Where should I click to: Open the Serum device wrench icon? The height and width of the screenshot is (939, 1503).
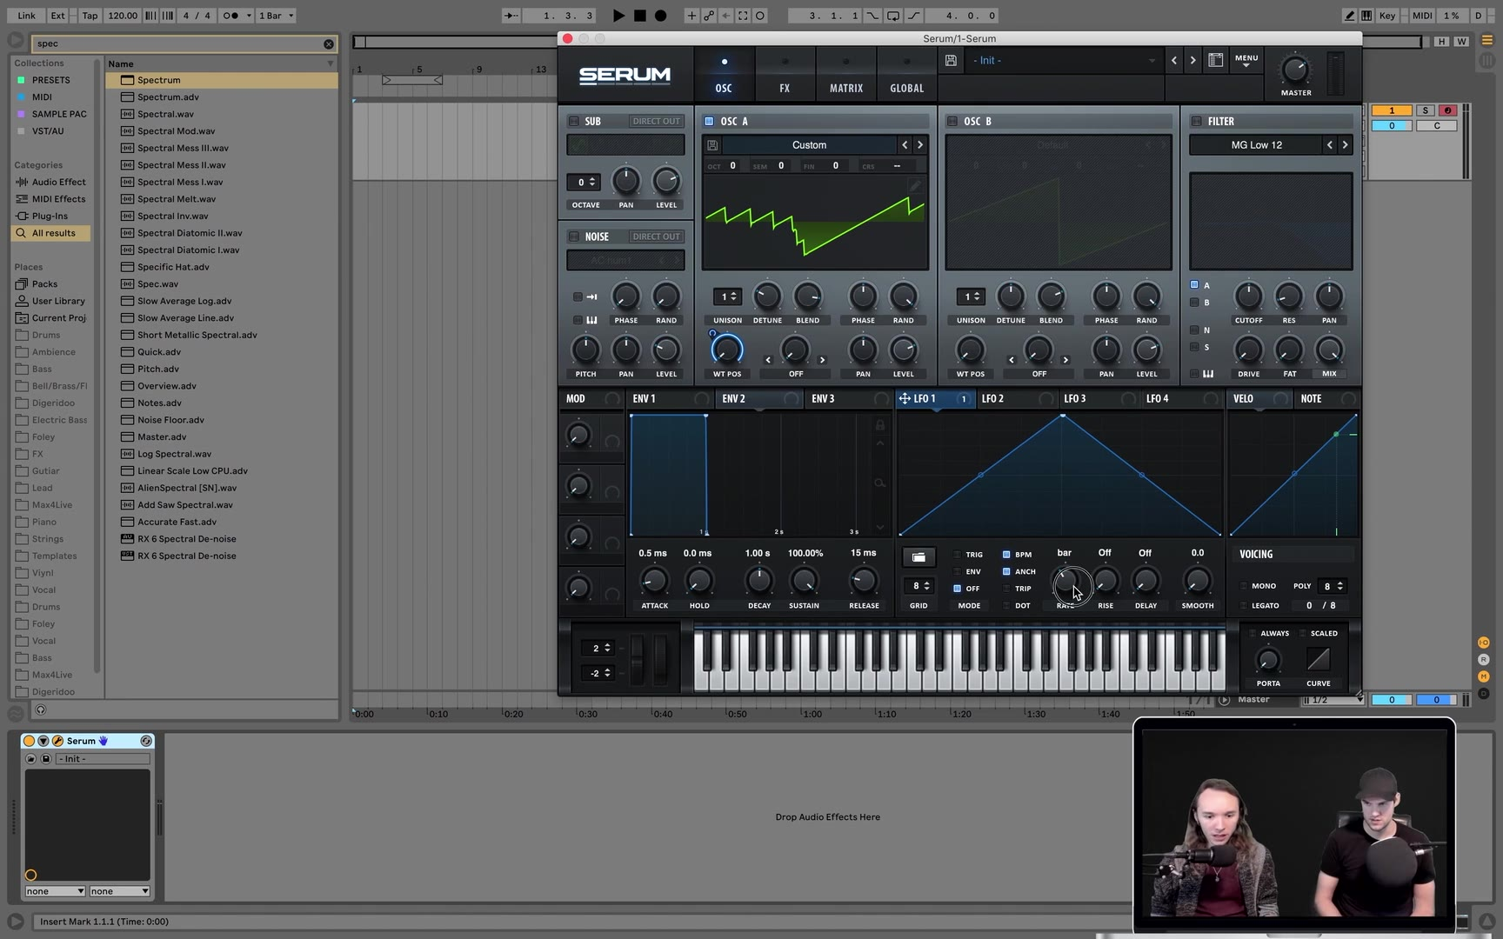[57, 741]
